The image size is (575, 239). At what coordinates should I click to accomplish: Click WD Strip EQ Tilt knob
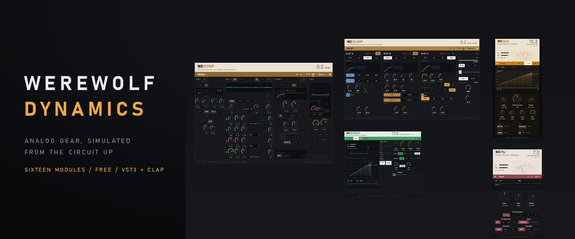(x=269, y=107)
